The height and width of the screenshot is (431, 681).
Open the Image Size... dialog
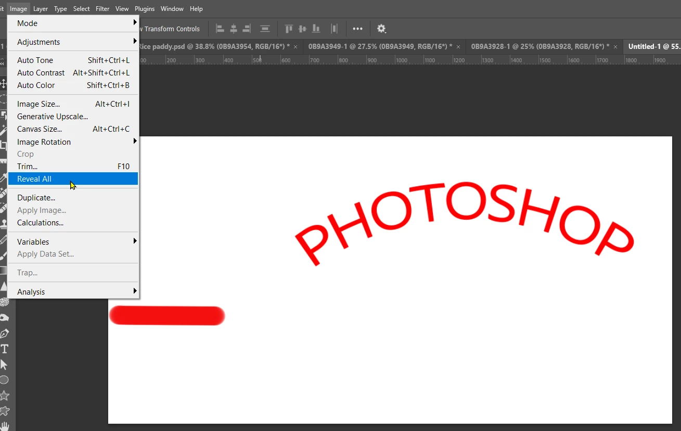[x=73, y=104]
